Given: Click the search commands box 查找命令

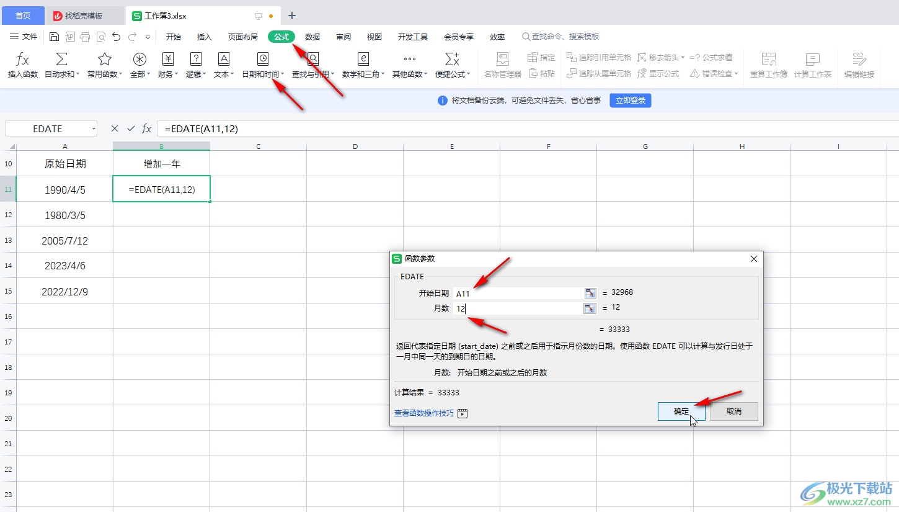Looking at the screenshot, I should click(x=561, y=37).
